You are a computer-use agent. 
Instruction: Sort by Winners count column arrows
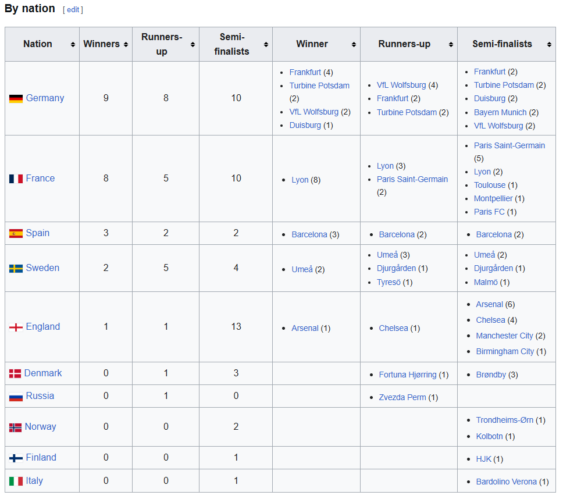(x=126, y=45)
